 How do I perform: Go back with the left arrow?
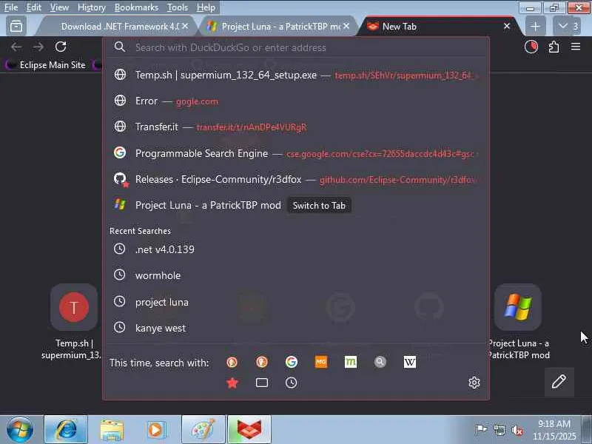16,47
